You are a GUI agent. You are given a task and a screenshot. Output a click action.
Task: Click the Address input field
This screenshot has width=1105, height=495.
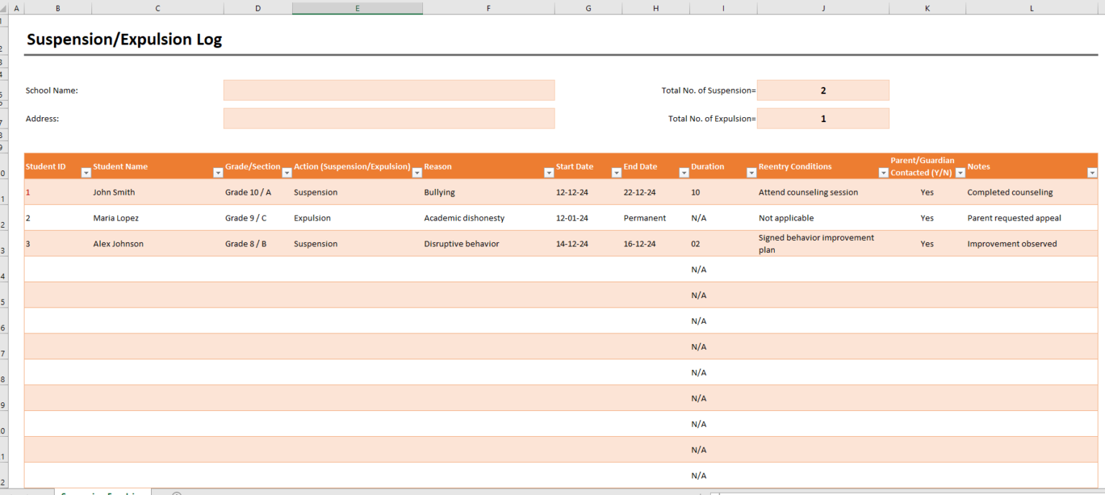(388, 118)
